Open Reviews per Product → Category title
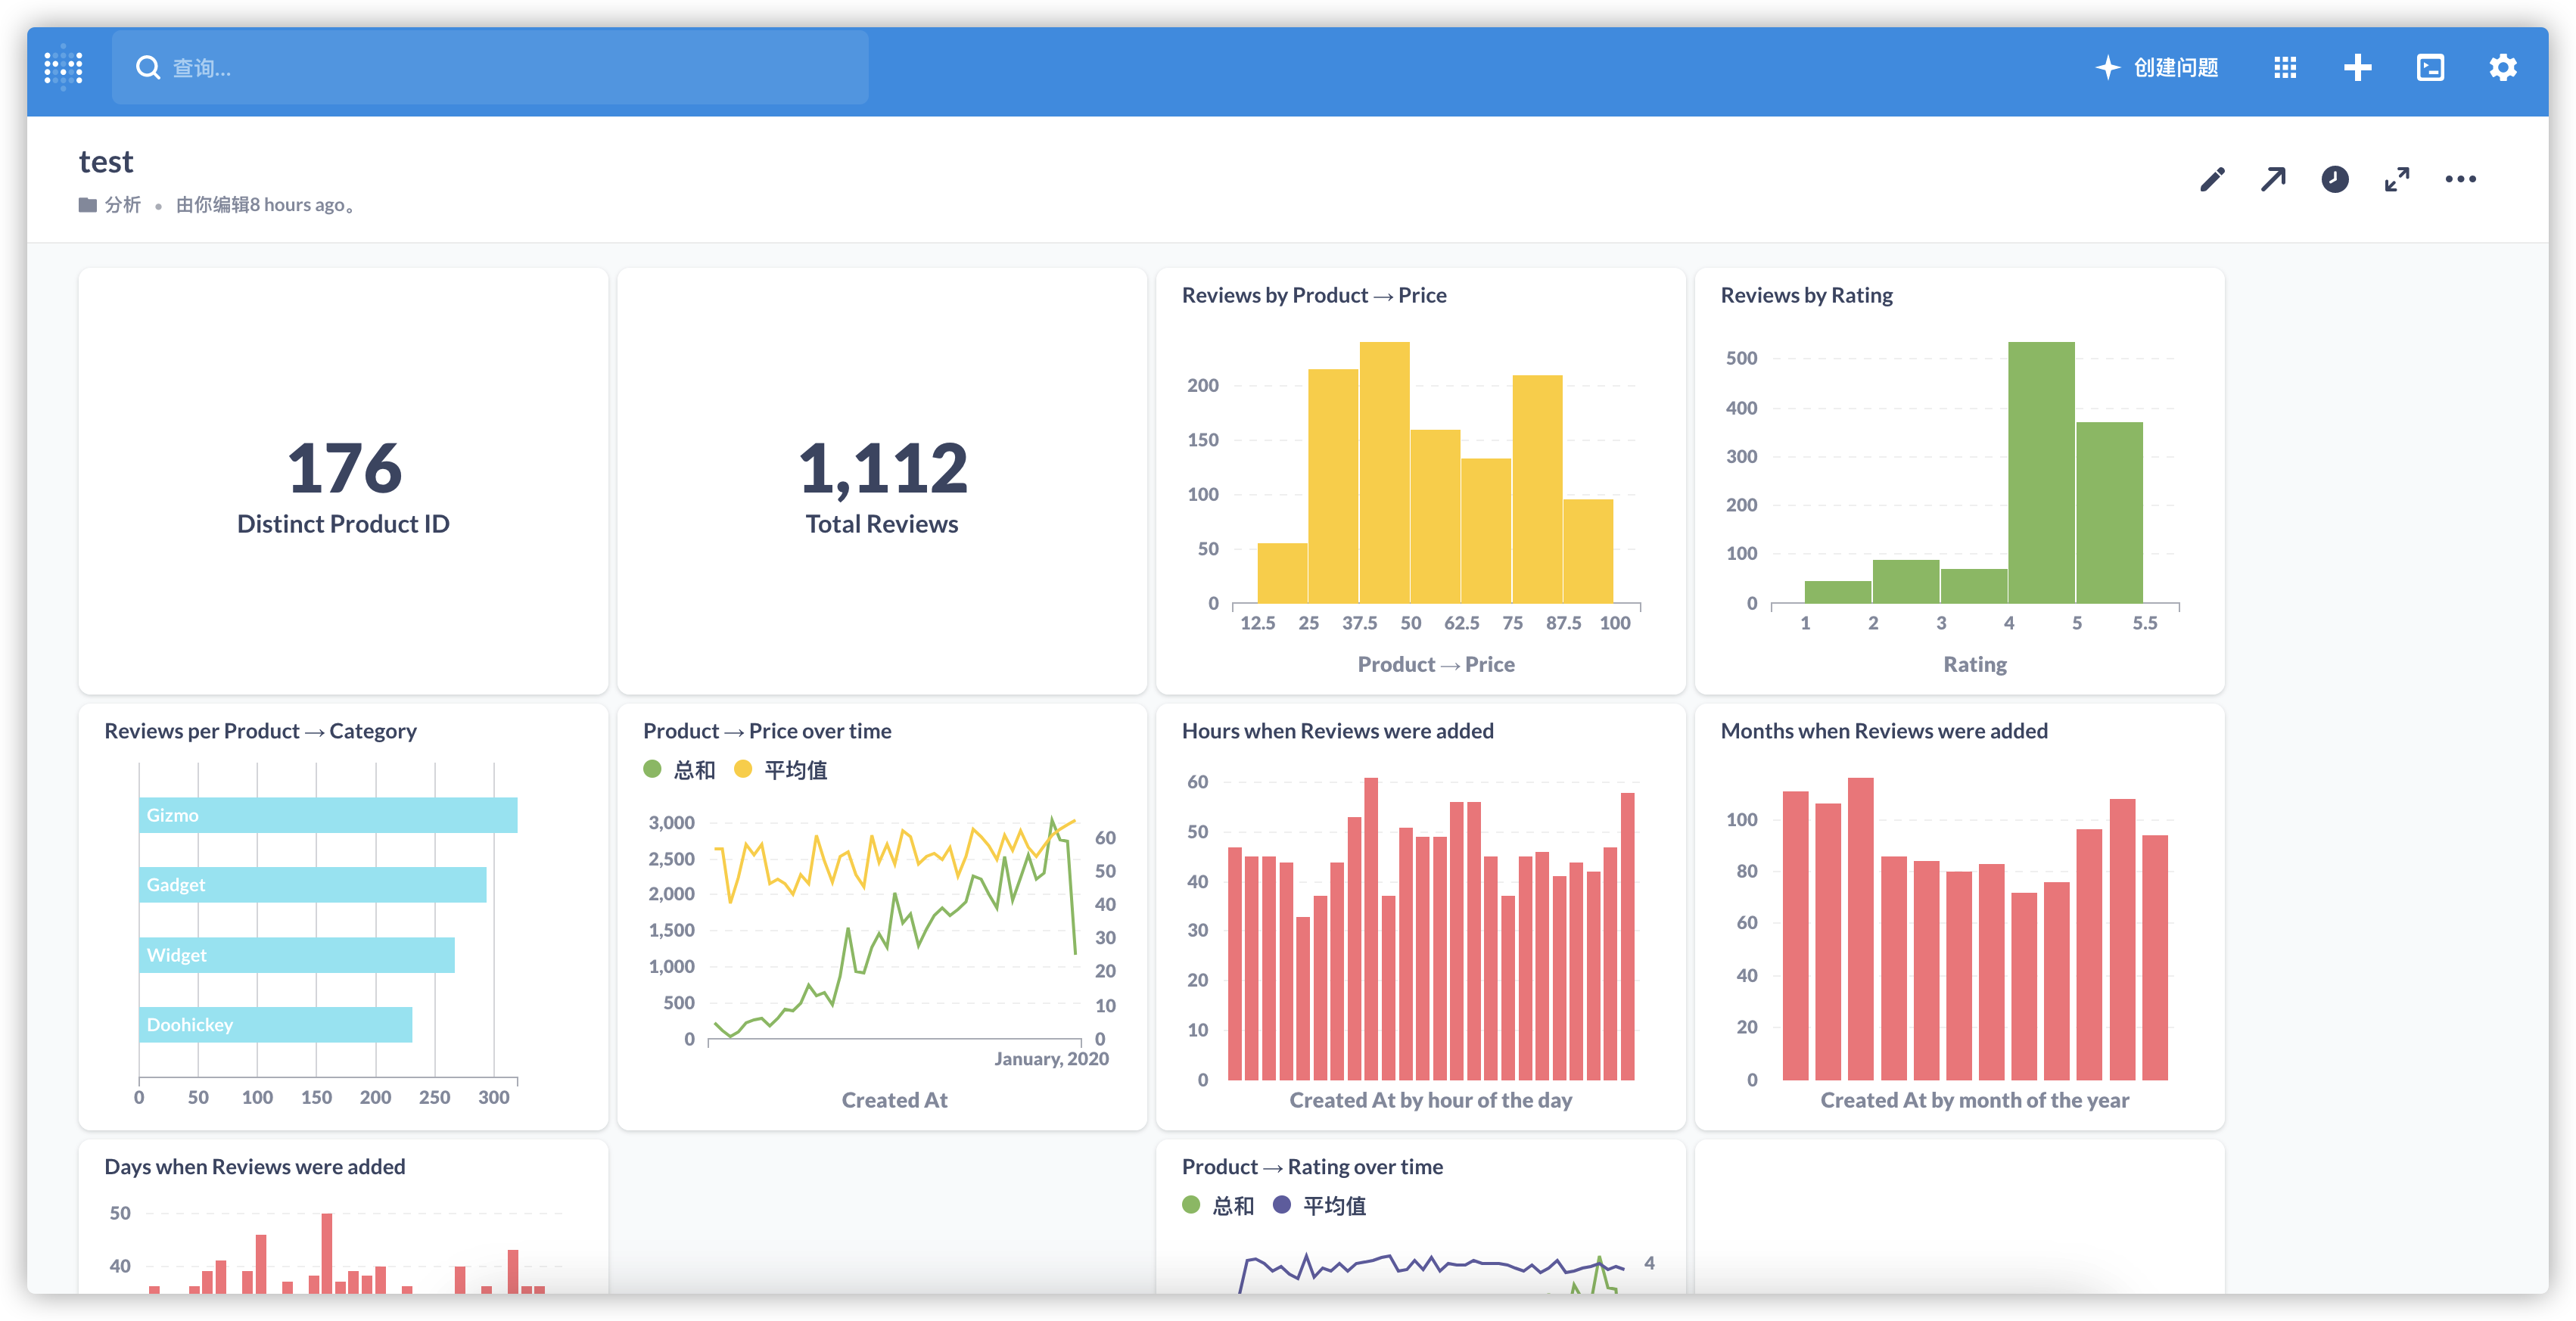2576x1321 pixels. 260,731
